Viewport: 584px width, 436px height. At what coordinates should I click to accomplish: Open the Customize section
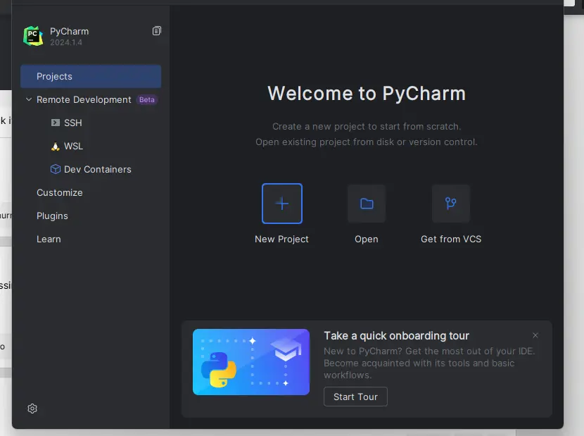[60, 193]
